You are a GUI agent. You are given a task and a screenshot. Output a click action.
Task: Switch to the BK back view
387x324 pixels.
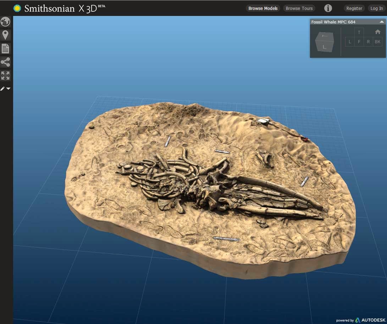point(378,42)
